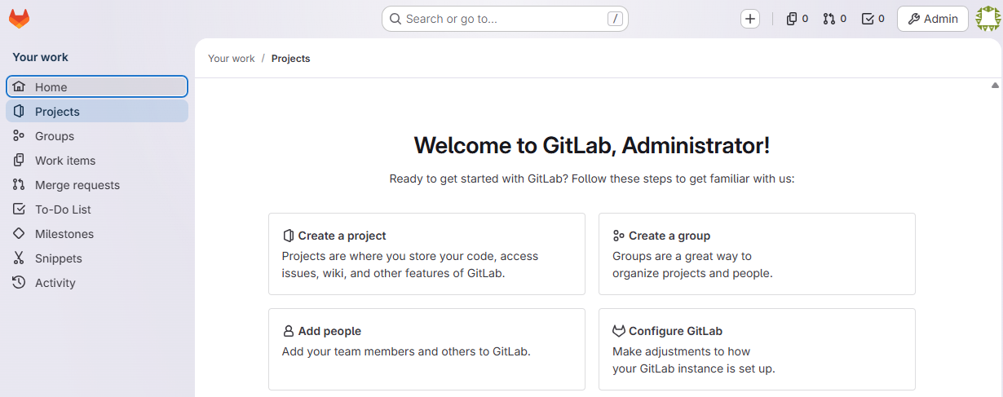Viewport: 1003px width, 397px height.
Task: Click the Create a project card
Action: [426, 254]
